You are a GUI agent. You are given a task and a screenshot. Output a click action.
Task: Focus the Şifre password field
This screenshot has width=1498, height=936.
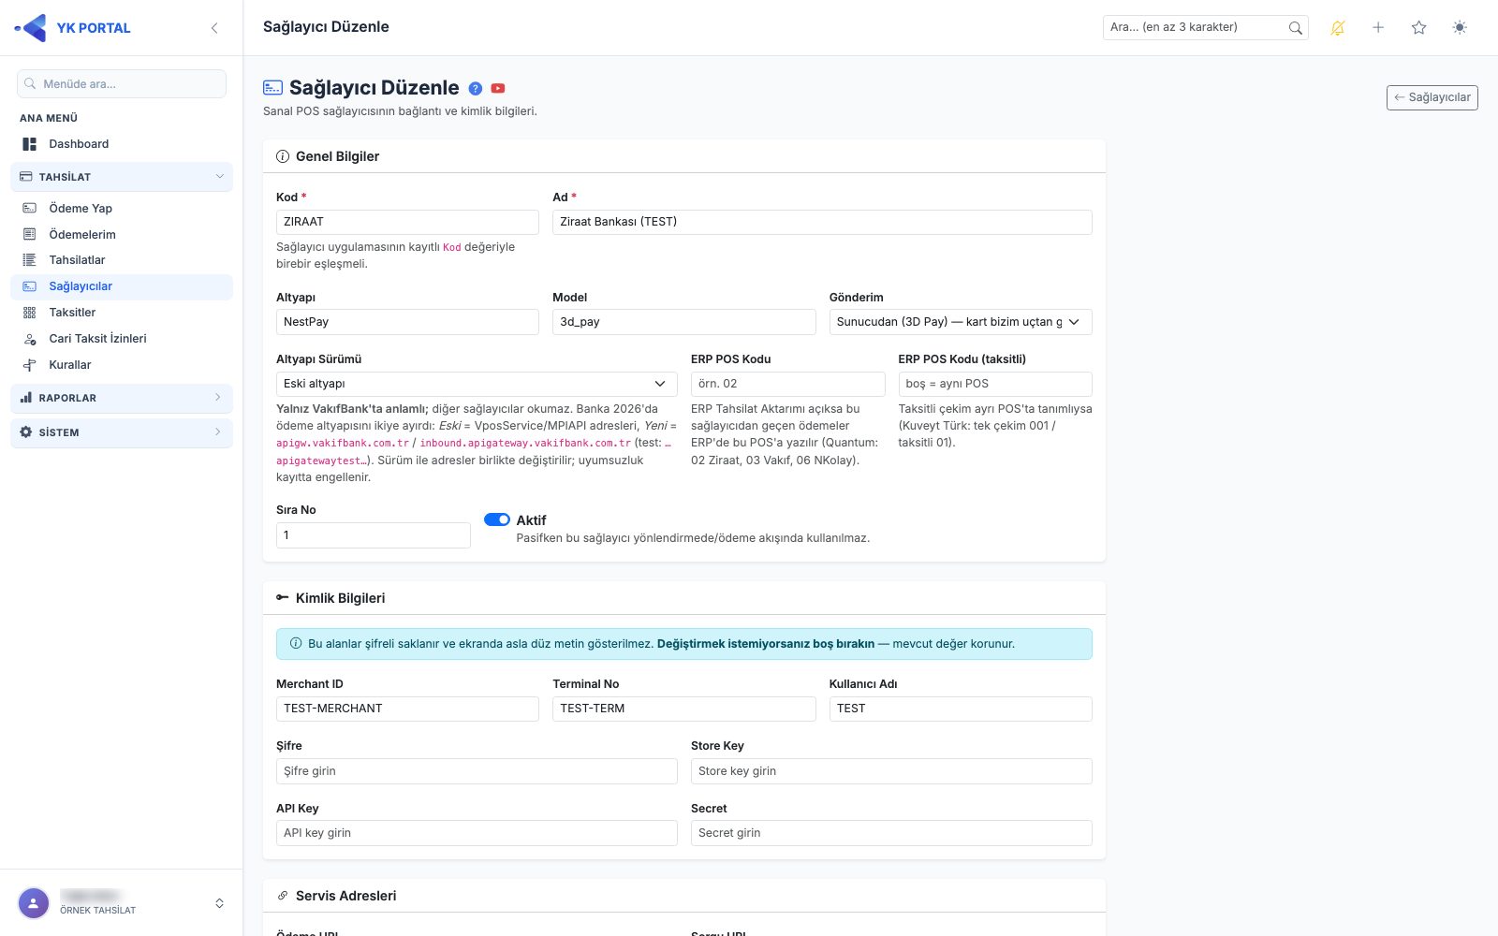(x=477, y=771)
